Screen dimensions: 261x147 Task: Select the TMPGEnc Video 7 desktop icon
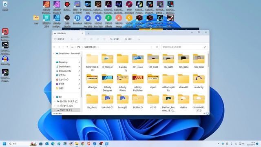click(170, 21)
